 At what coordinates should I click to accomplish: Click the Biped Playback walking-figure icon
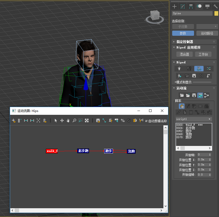pyautogui.click(x=179, y=76)
